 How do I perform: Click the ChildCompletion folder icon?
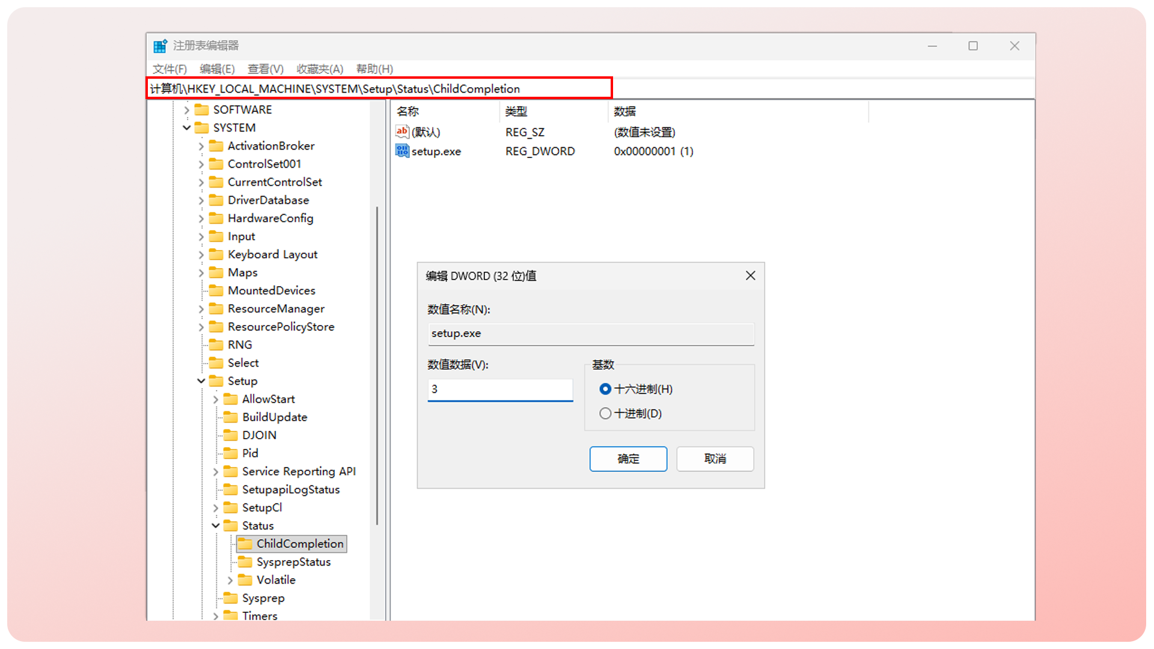(x=245, y=544)
